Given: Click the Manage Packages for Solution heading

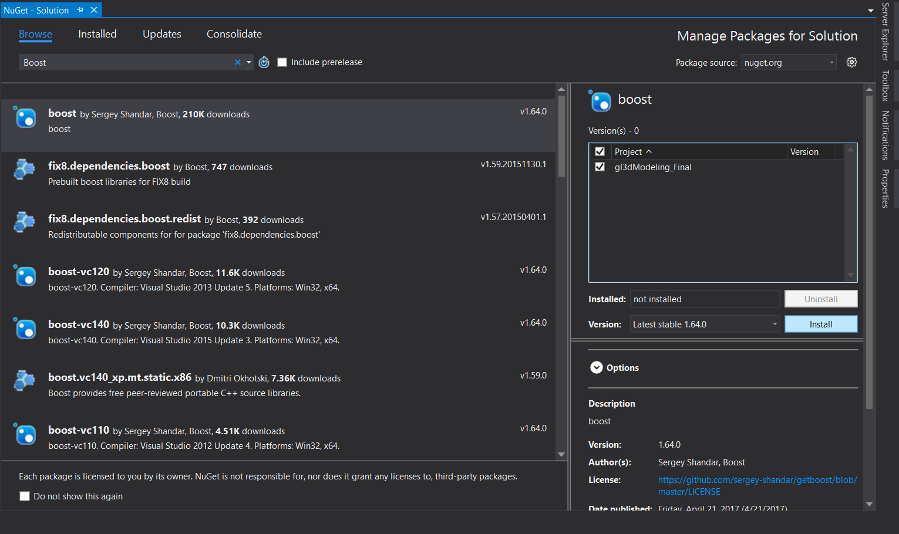Looking at the screenshot, I should point(767,36).
